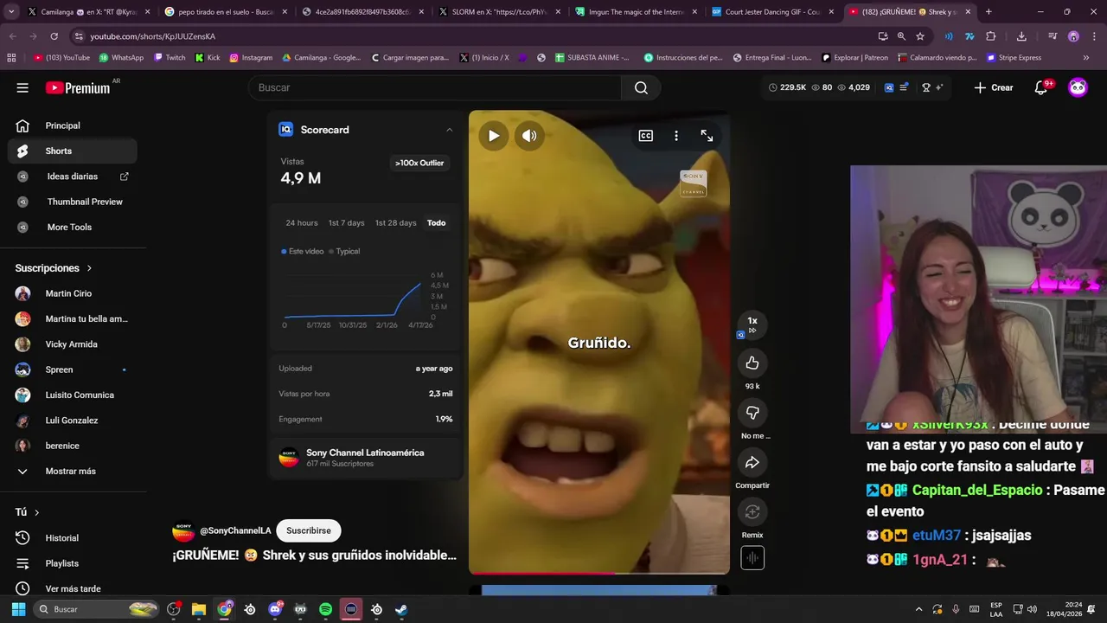Click the Crear button

pyautogui.click(x=994, y=87)
